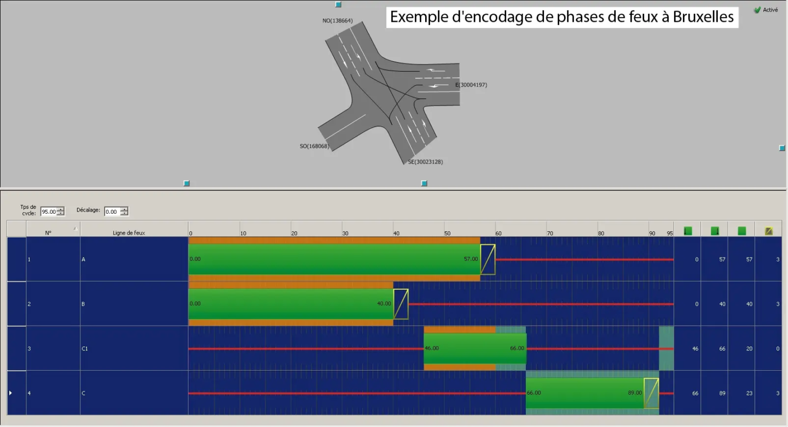Click the row 4 current-row arrow indicator
This screenshot has height=427, width=788.
pos(10,393)
